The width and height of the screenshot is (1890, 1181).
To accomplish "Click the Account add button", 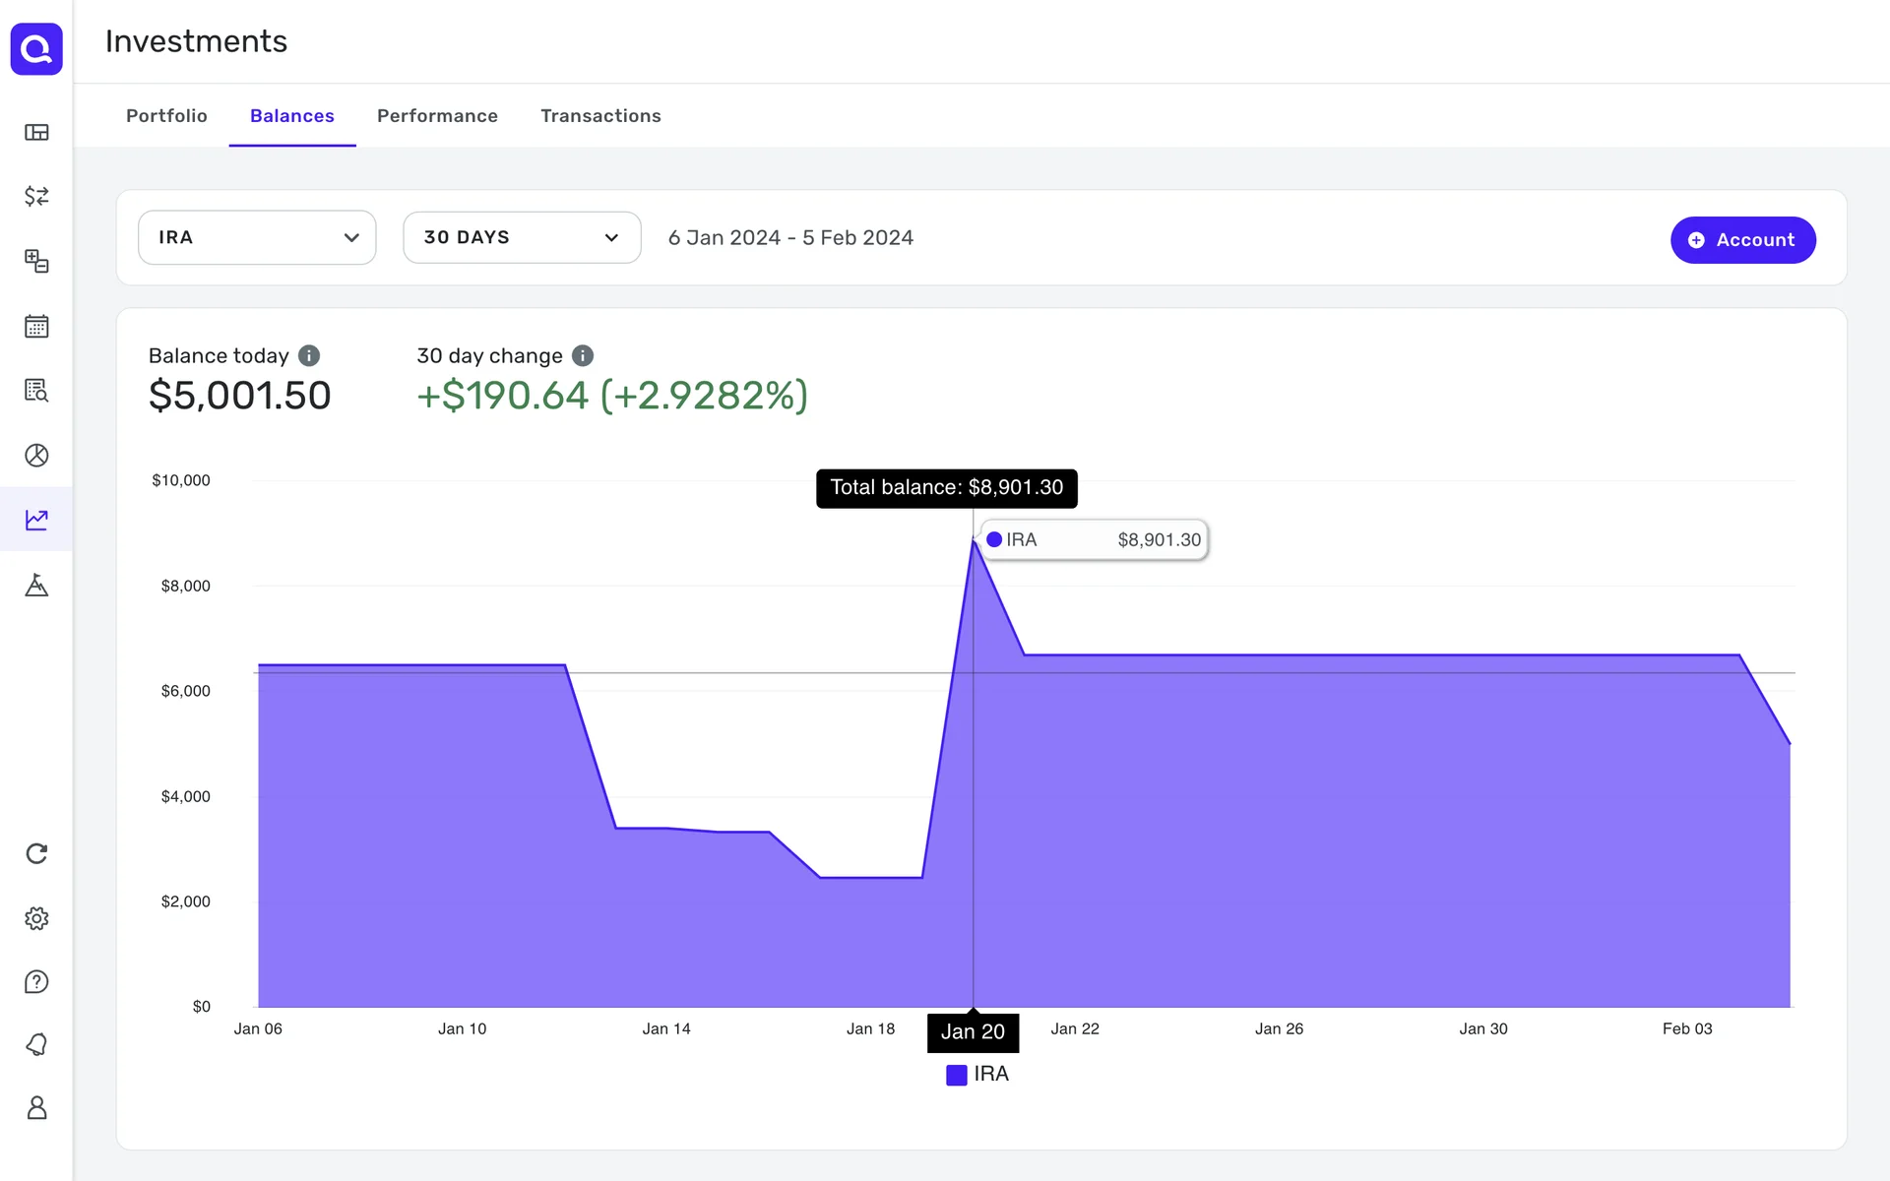I will 1742,240.
